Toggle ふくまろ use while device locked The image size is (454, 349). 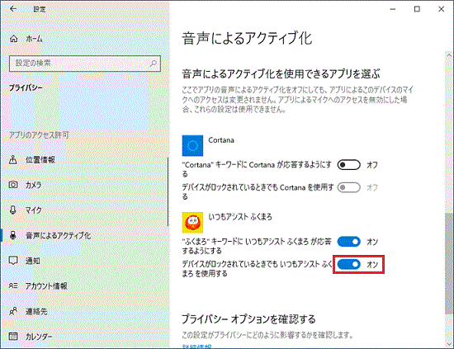tap(349, 264)
